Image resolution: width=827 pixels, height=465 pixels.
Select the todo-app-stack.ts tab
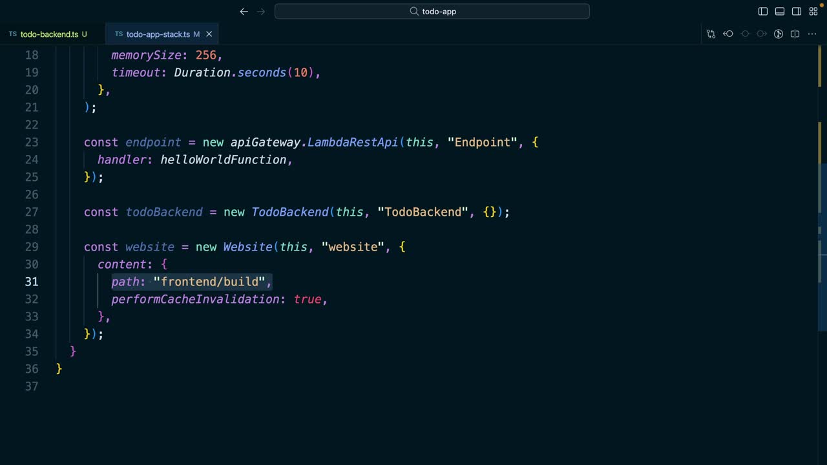click(x=158, y=34)
